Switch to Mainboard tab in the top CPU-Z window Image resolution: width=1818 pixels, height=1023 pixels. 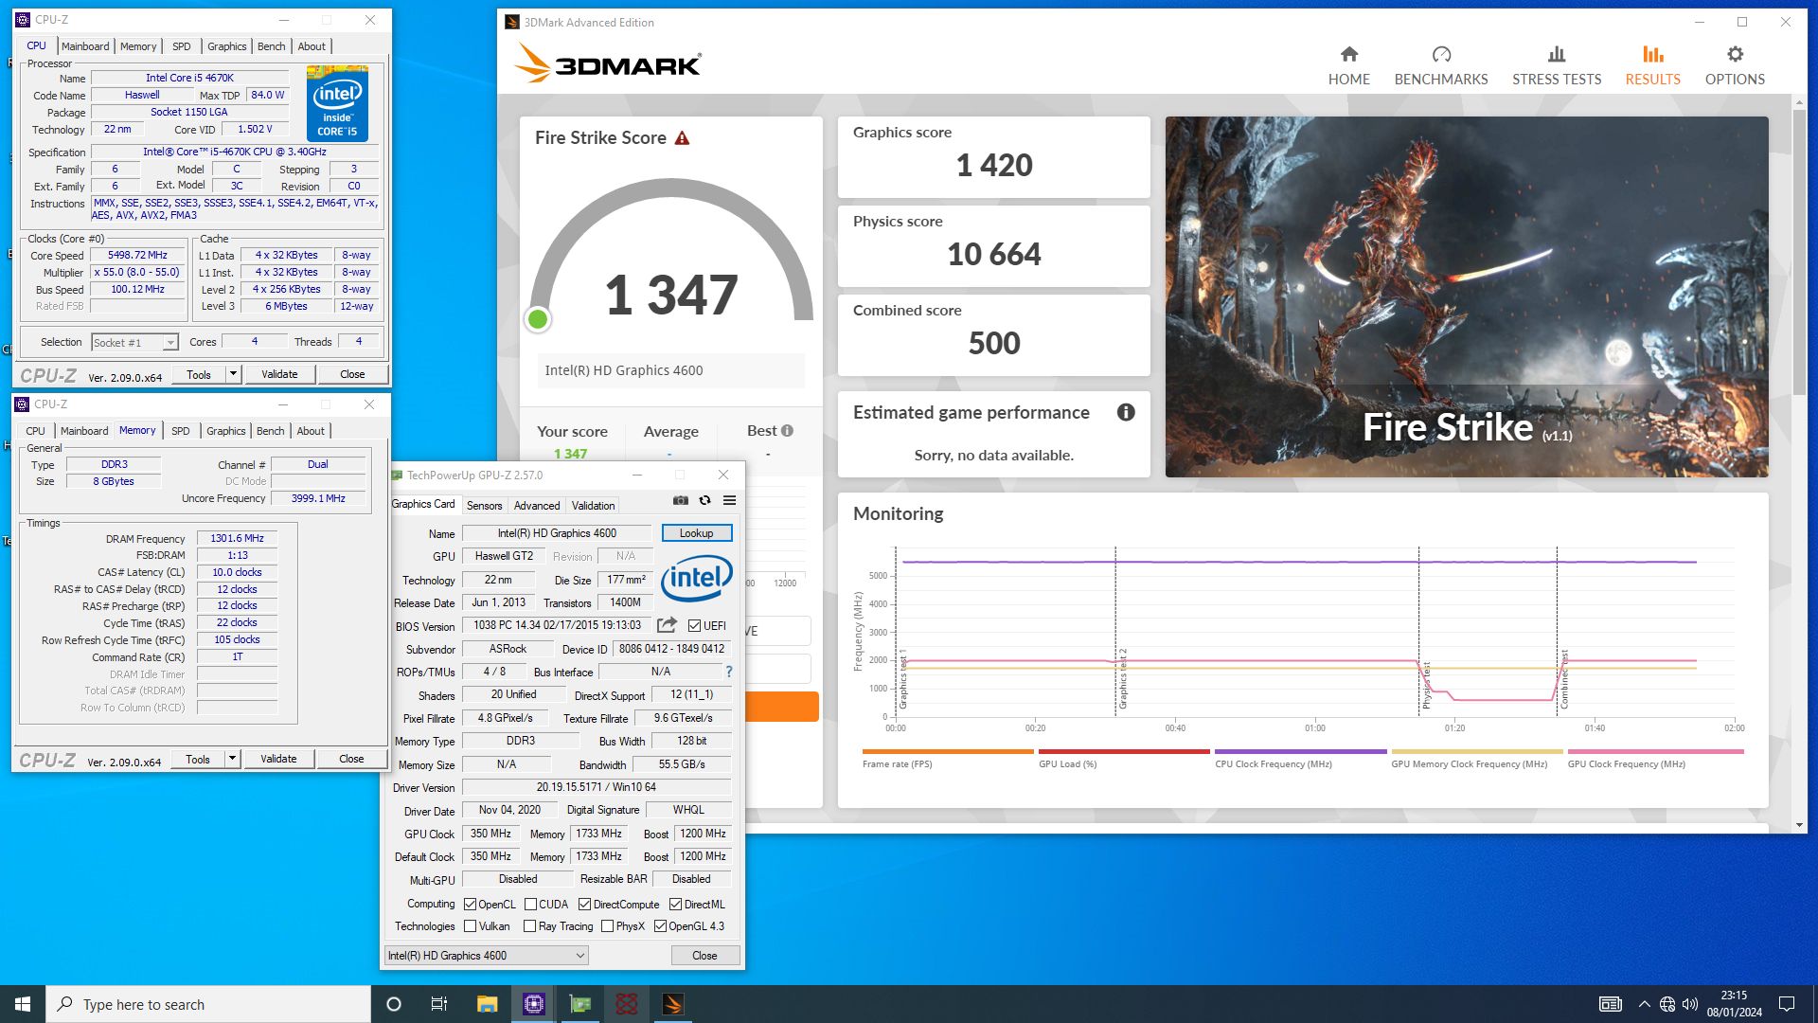pos(85,46)
